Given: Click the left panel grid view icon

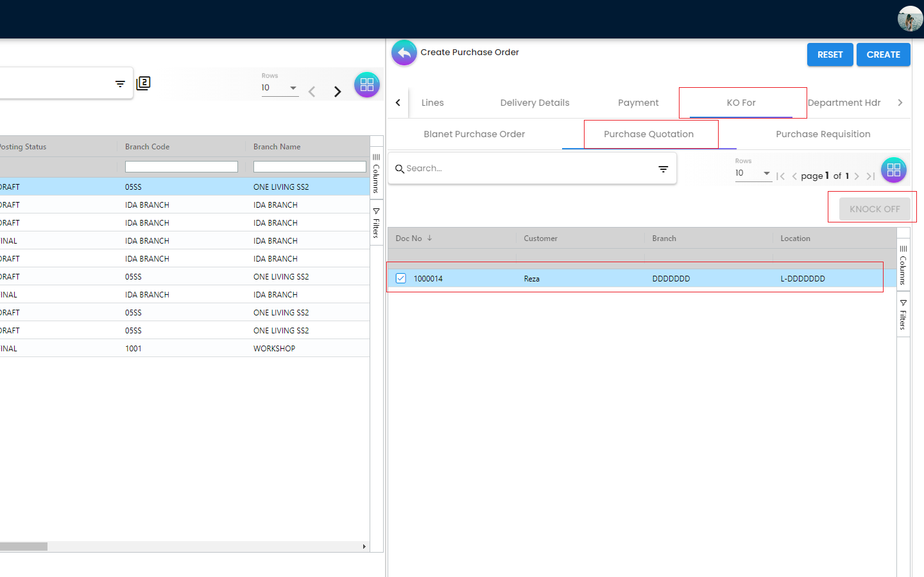Looking at the screenshot, I should 367,85.
